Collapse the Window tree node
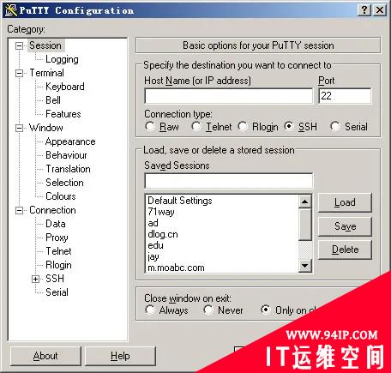Screen dimensions: 391x373 (19, 128)
